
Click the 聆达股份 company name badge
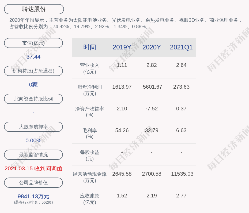tap(34, 9)
